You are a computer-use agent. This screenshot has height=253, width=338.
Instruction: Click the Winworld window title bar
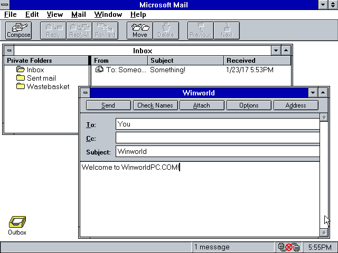[199, 93]
